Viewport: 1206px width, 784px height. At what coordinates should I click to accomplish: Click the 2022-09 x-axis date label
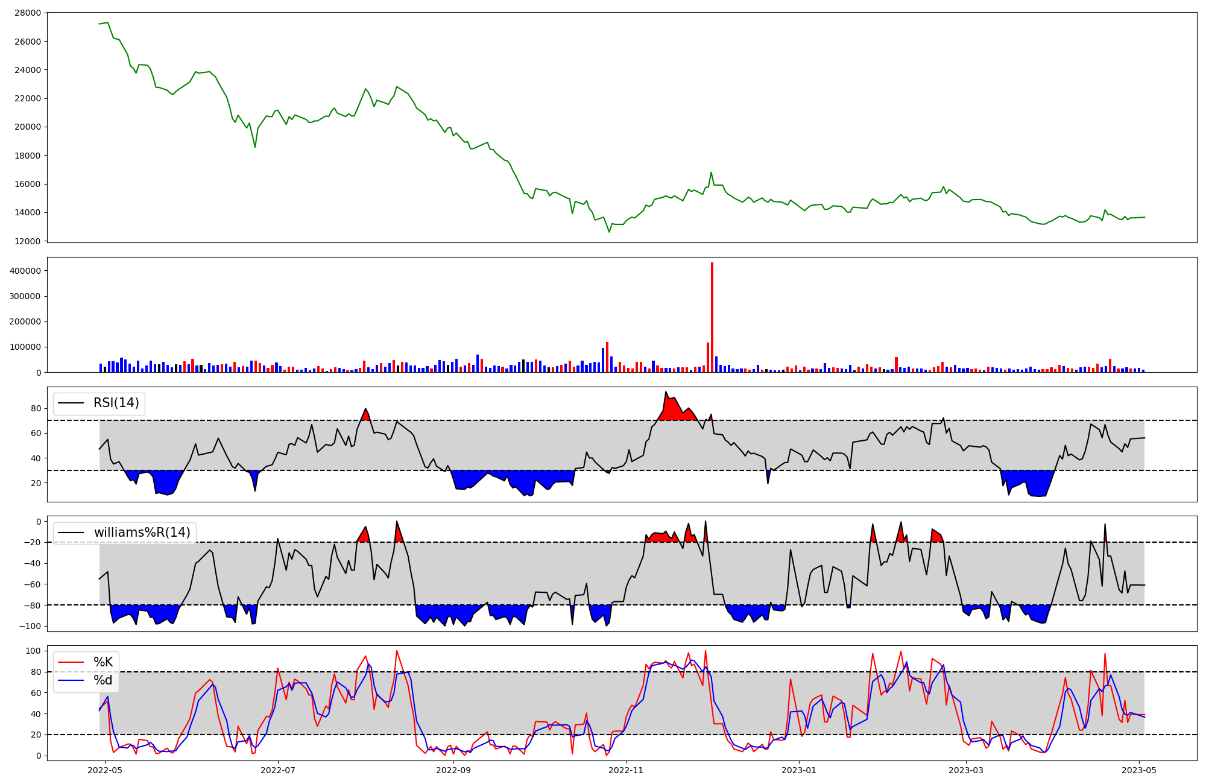[x=453, y=770]
